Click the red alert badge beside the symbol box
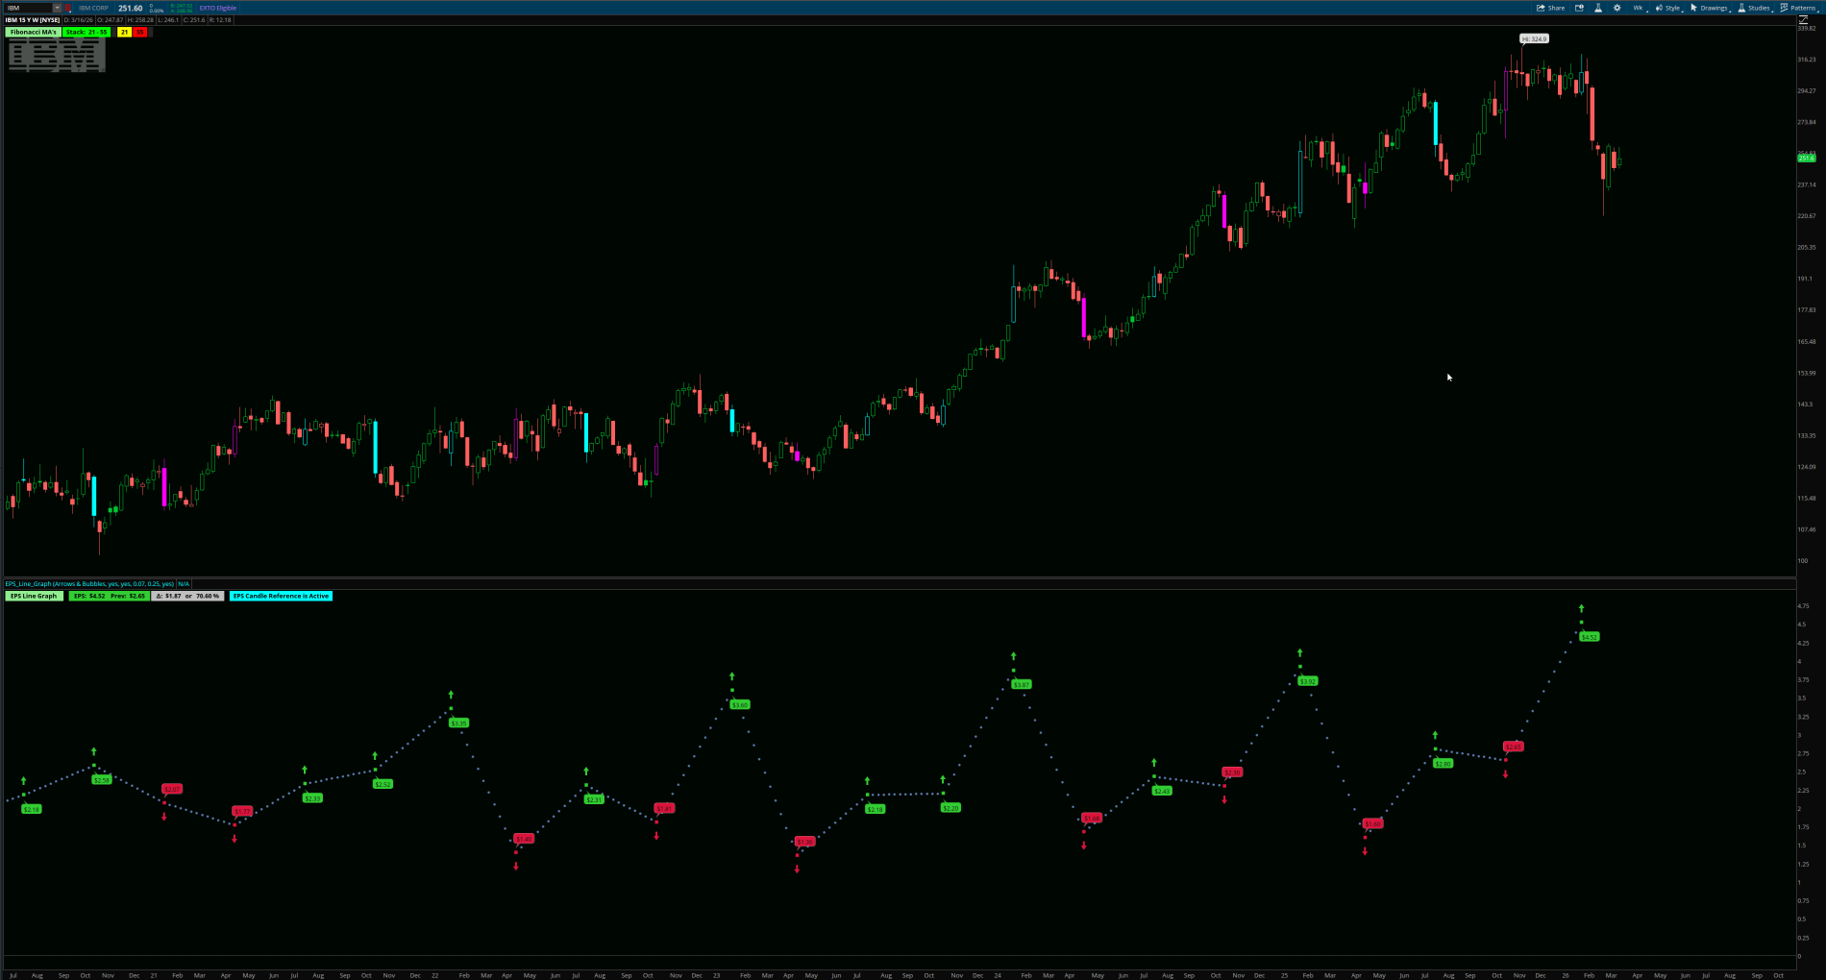This screenshot has height=980, width=1826. 68,8
